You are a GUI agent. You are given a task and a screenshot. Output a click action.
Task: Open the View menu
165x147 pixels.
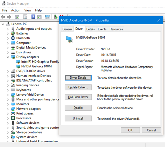(28, 10)
